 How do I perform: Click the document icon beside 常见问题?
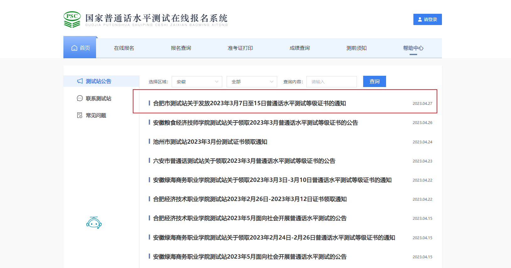coord(80,115)
